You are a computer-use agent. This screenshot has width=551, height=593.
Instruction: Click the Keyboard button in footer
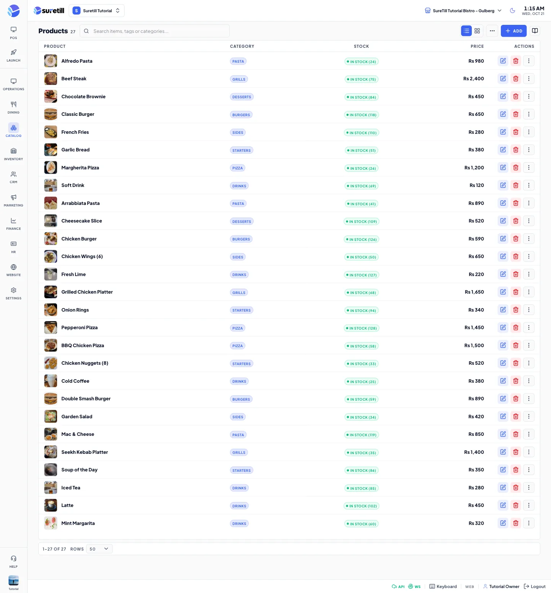(443, 587)
